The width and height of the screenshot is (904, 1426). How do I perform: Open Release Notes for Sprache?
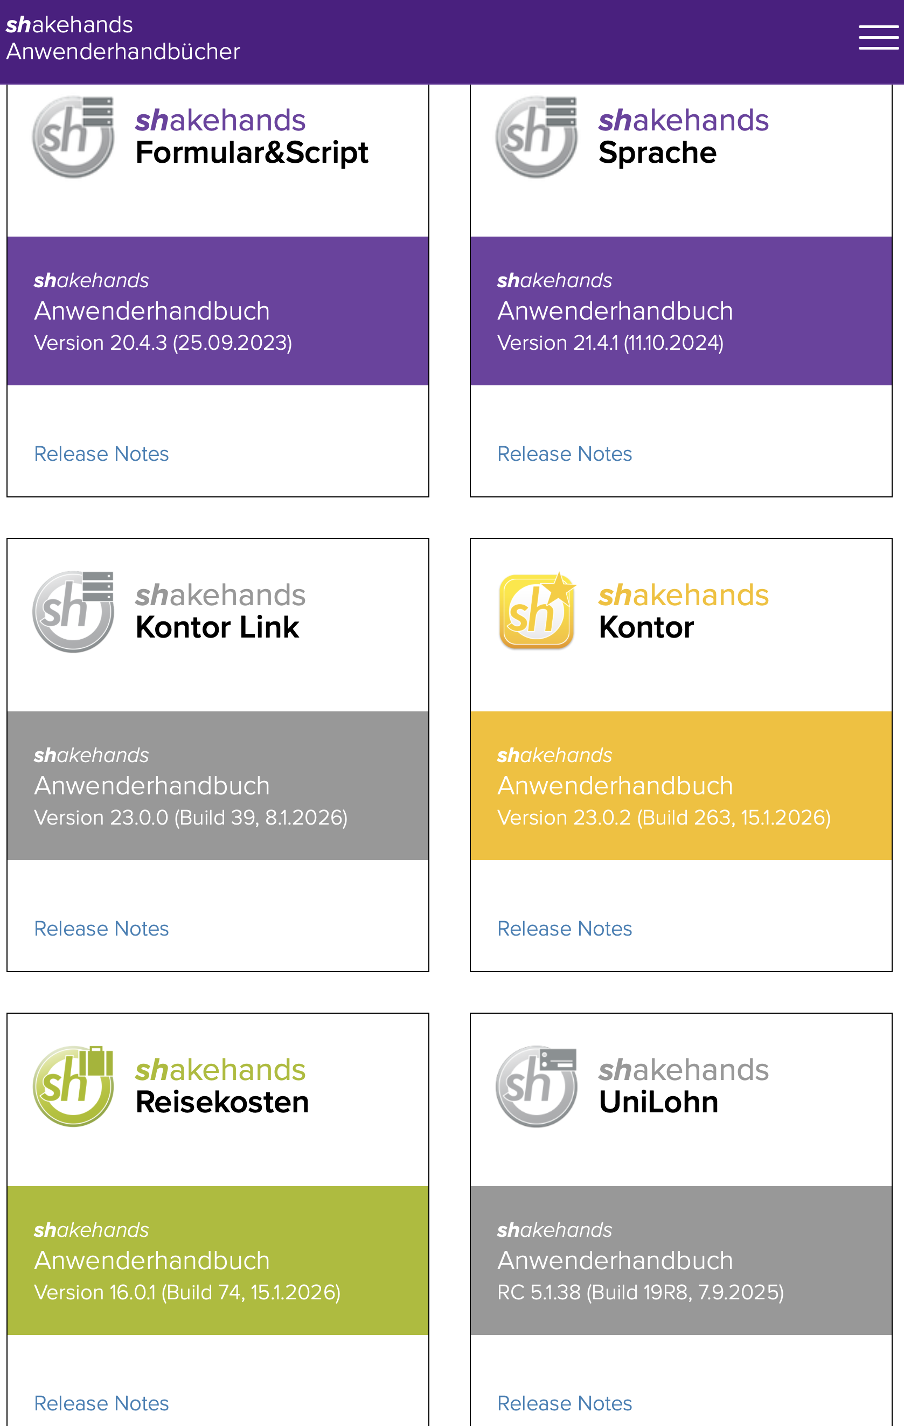point(564,454)
